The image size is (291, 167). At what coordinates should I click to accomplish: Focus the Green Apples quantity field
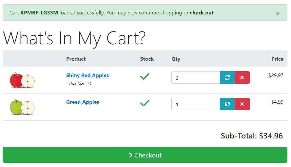pyautogui.click(x=196, y=104)
